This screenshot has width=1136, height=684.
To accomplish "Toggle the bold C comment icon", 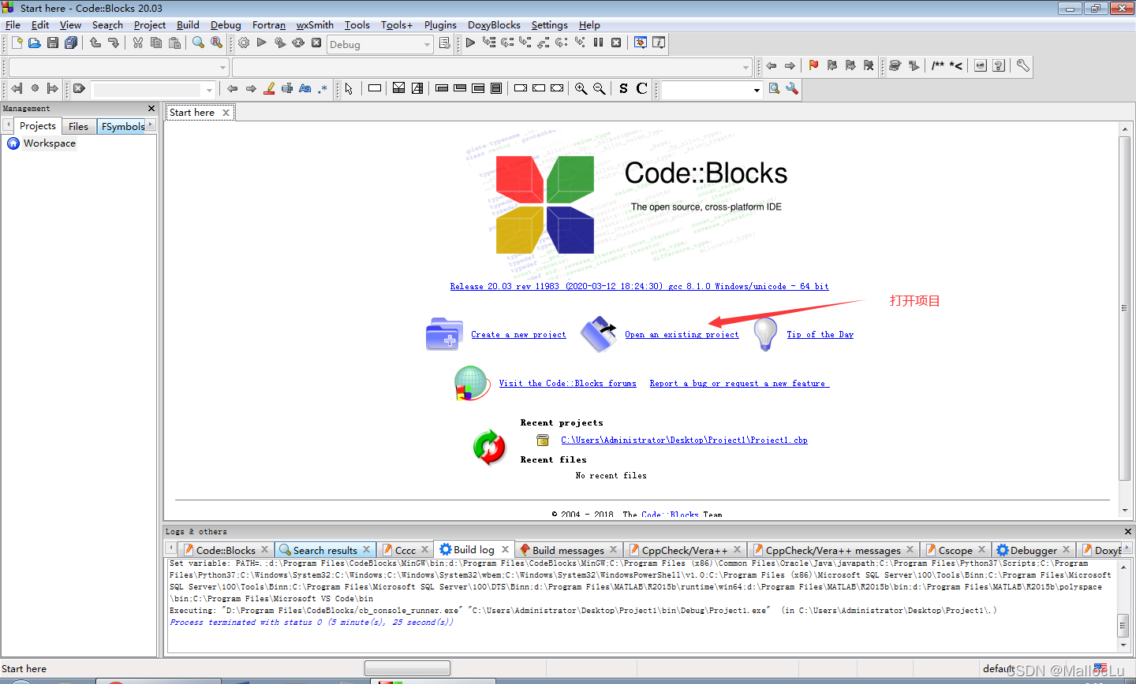I will click(641, 89).
